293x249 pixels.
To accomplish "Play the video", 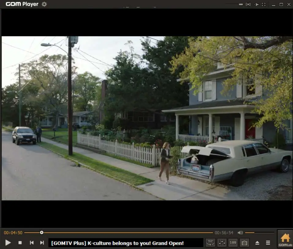I will (8, 243).
